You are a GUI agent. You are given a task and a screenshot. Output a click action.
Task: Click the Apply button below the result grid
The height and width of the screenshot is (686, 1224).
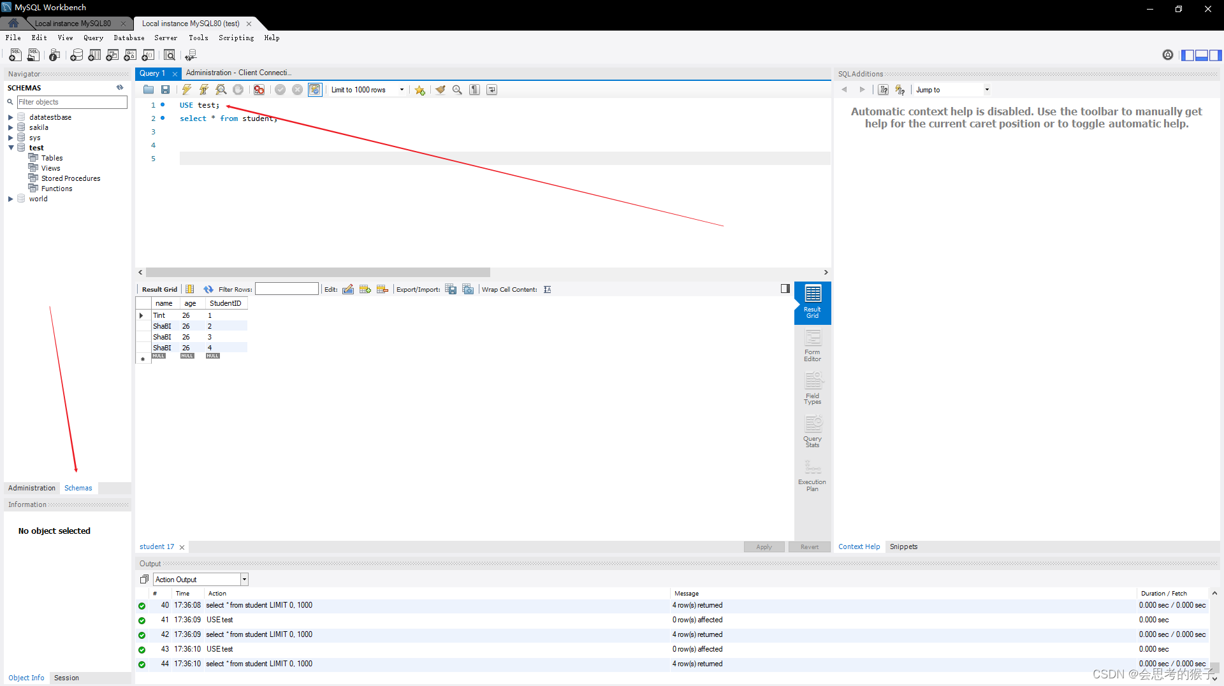(x=764, y=547)
